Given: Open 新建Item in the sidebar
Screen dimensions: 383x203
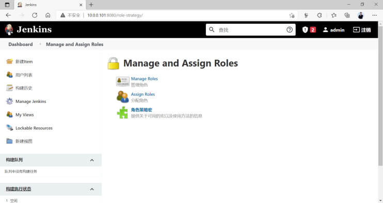Looking at the screenshot, I should pos(24,62).
